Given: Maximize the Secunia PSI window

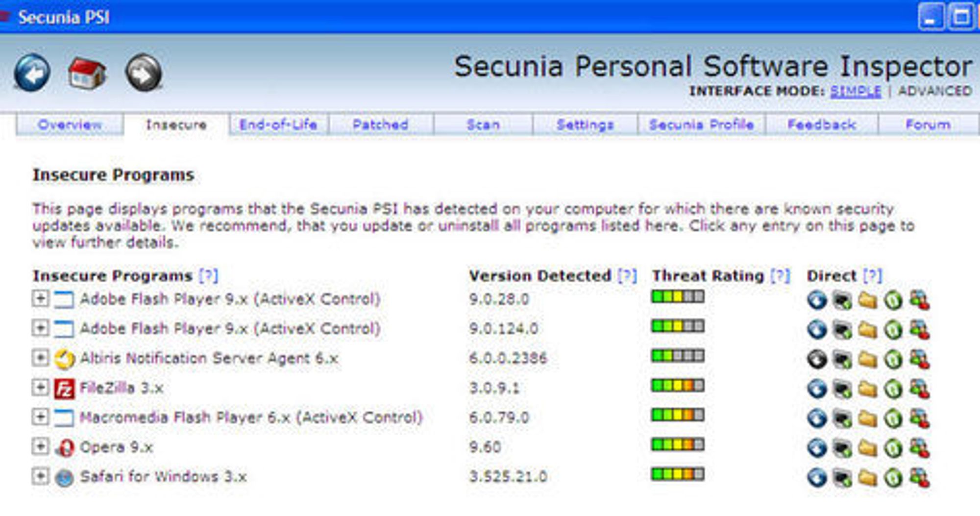Looking at the screenshot, I should (961, 17).
